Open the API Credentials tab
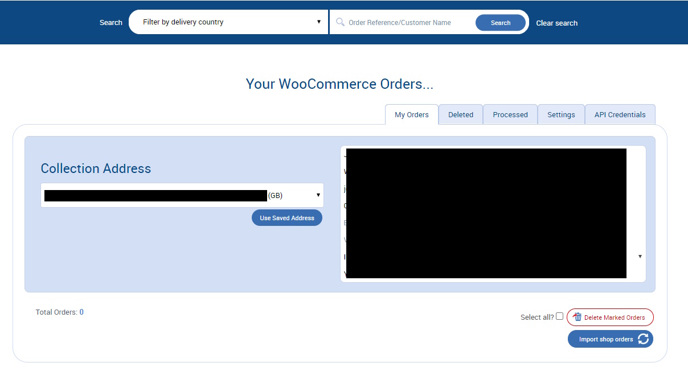 point(620,114)
